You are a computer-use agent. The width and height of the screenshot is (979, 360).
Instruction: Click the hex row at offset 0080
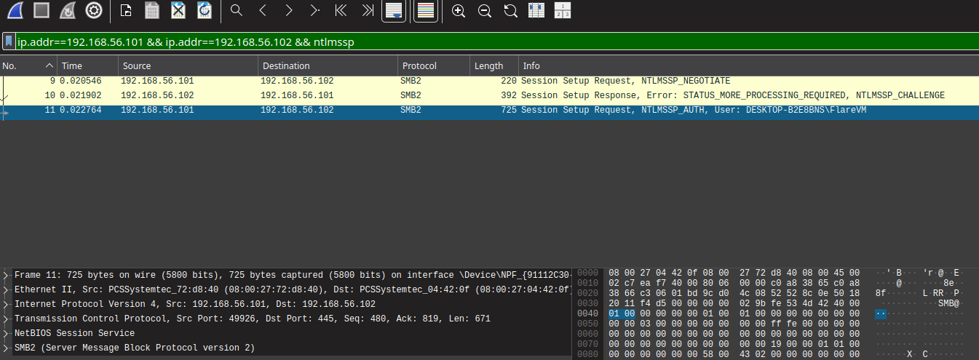(x=734, y=354)
